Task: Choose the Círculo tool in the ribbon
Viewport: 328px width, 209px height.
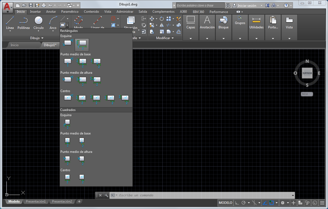Action: 39,21
